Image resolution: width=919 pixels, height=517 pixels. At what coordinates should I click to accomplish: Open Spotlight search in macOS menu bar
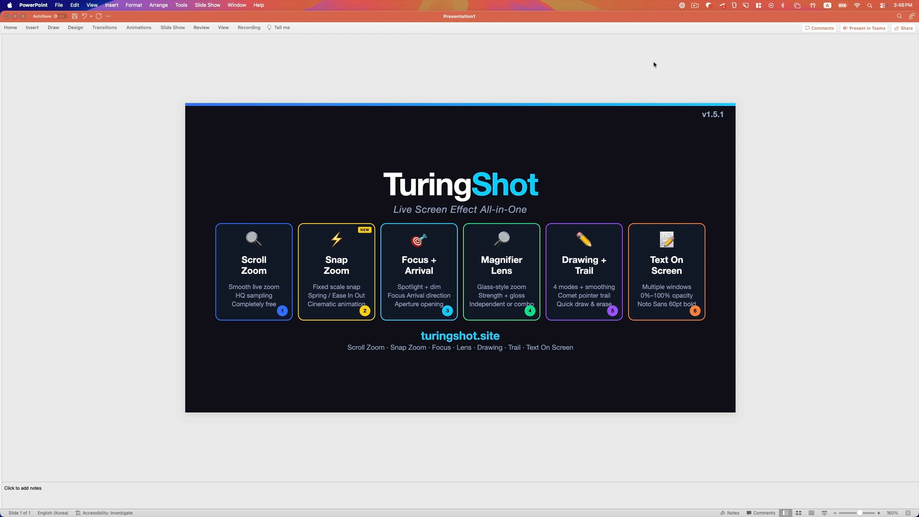tap(870, 5)
